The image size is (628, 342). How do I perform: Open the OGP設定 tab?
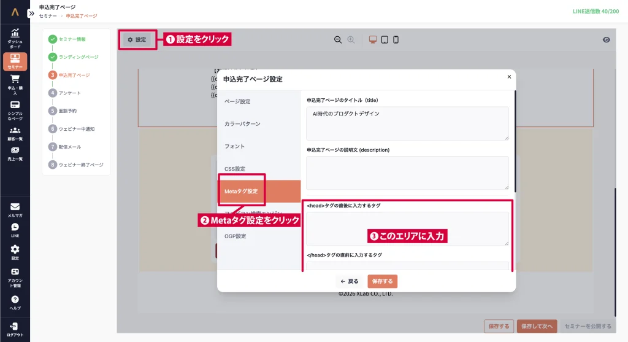235,236
